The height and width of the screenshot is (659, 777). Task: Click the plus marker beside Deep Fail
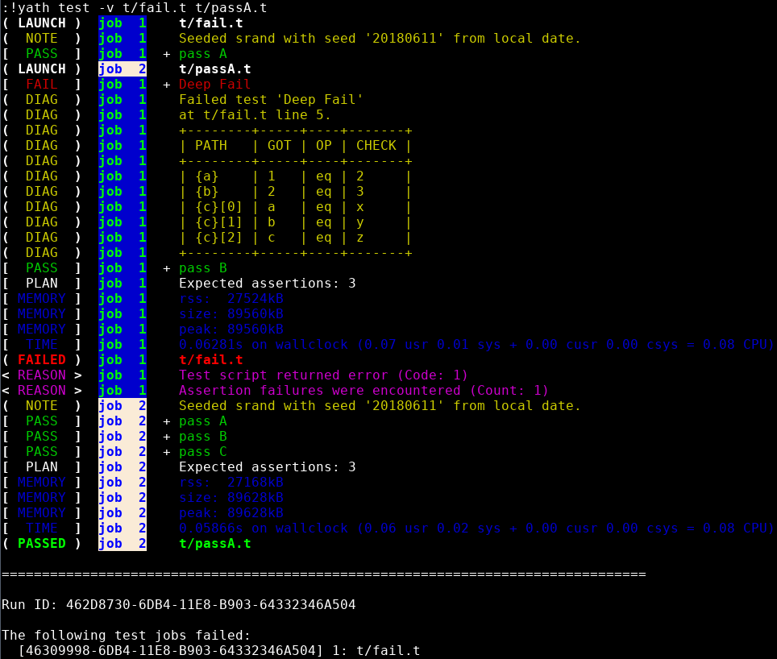(x=167, y=85)
